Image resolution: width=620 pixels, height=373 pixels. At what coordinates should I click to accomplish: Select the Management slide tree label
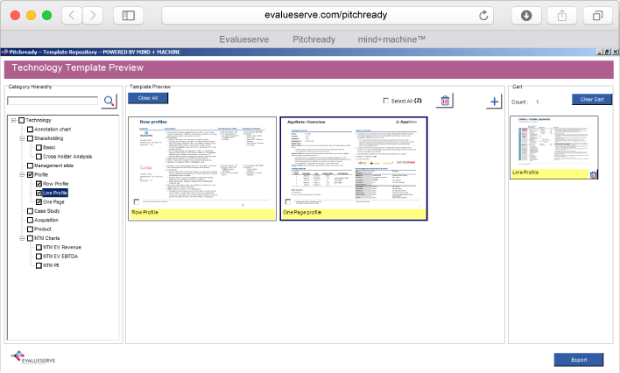pos(53,165)
